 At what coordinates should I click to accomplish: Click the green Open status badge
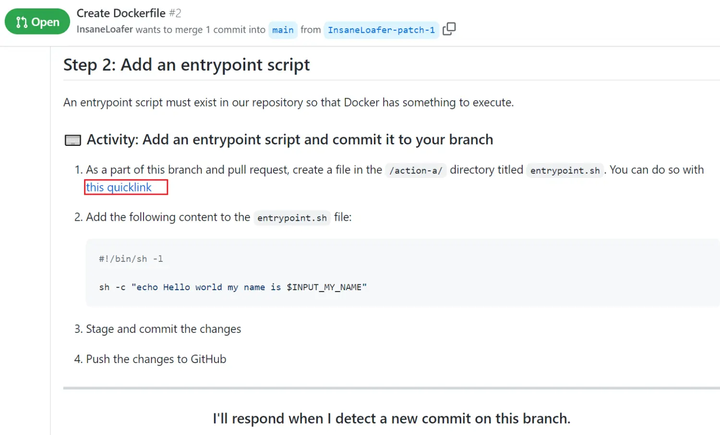(37, 22)
